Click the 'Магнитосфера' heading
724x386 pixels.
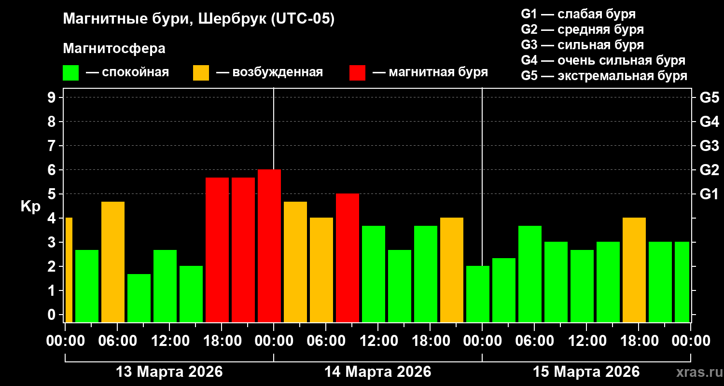click(x=114, y=49)
